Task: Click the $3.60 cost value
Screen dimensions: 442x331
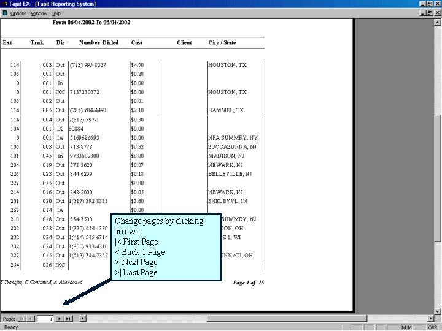Action: (138, 201)
